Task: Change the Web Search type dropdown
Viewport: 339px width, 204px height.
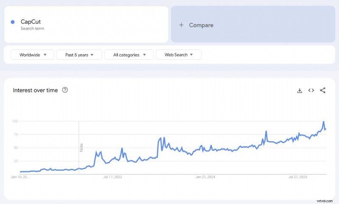Action: pos(178,55)
